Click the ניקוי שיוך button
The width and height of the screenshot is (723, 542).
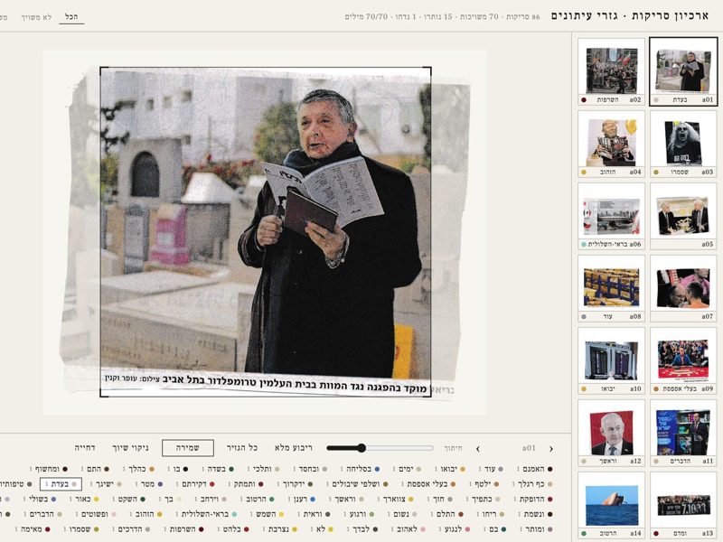coord(130,448)
